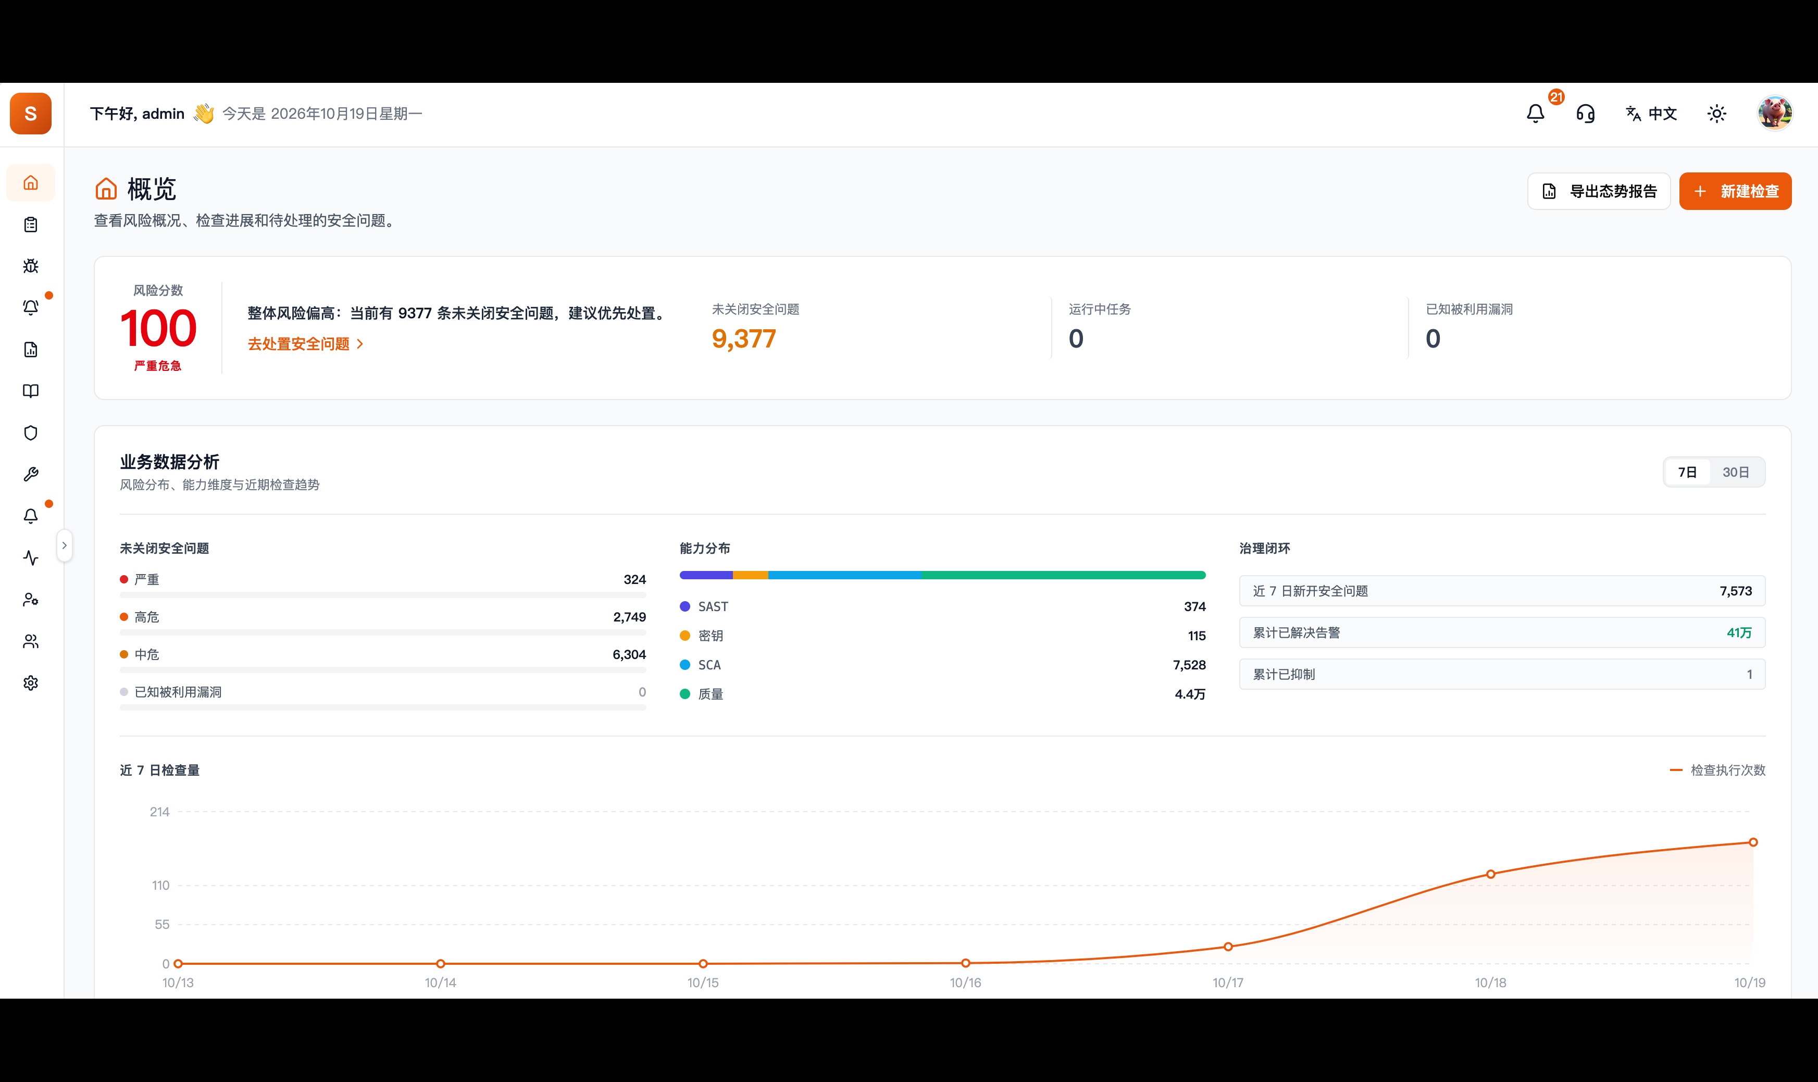
Task: Open the user-with-gear role sidebar icon
Action: tap(31, 600)
